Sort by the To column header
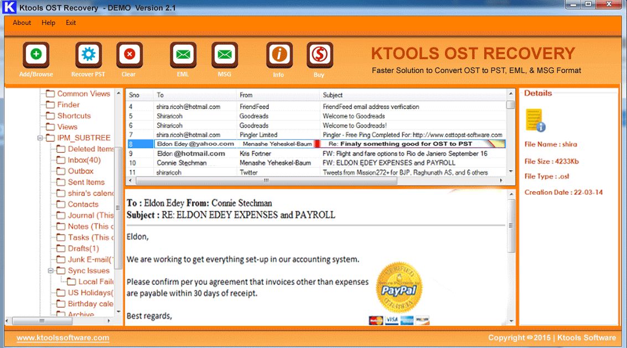The height and width of the screenshot is (348, 627). point(195,95)
